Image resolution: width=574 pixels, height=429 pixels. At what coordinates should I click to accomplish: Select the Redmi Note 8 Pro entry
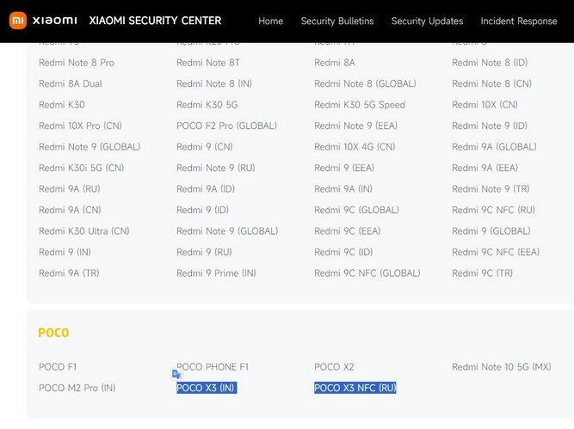pos(77,63)
